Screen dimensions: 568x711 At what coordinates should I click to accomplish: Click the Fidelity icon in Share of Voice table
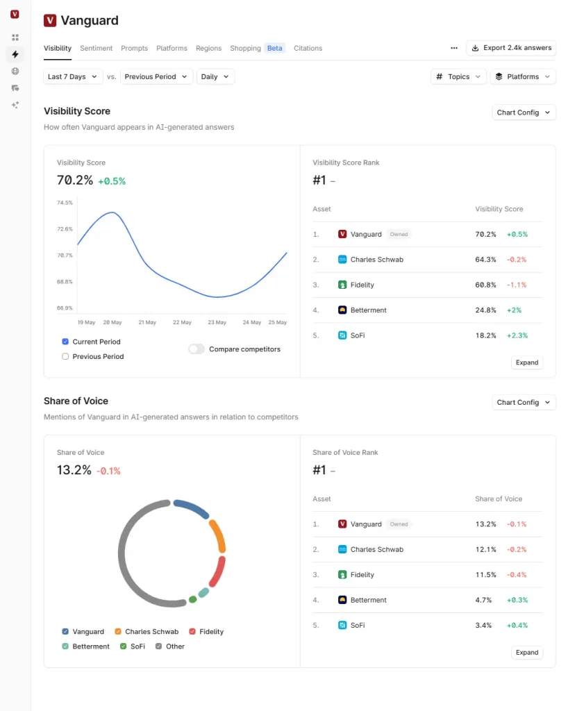coord(342,575)
